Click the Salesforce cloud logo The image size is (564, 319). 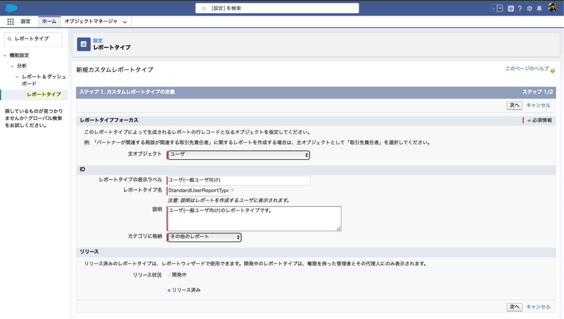10,7
